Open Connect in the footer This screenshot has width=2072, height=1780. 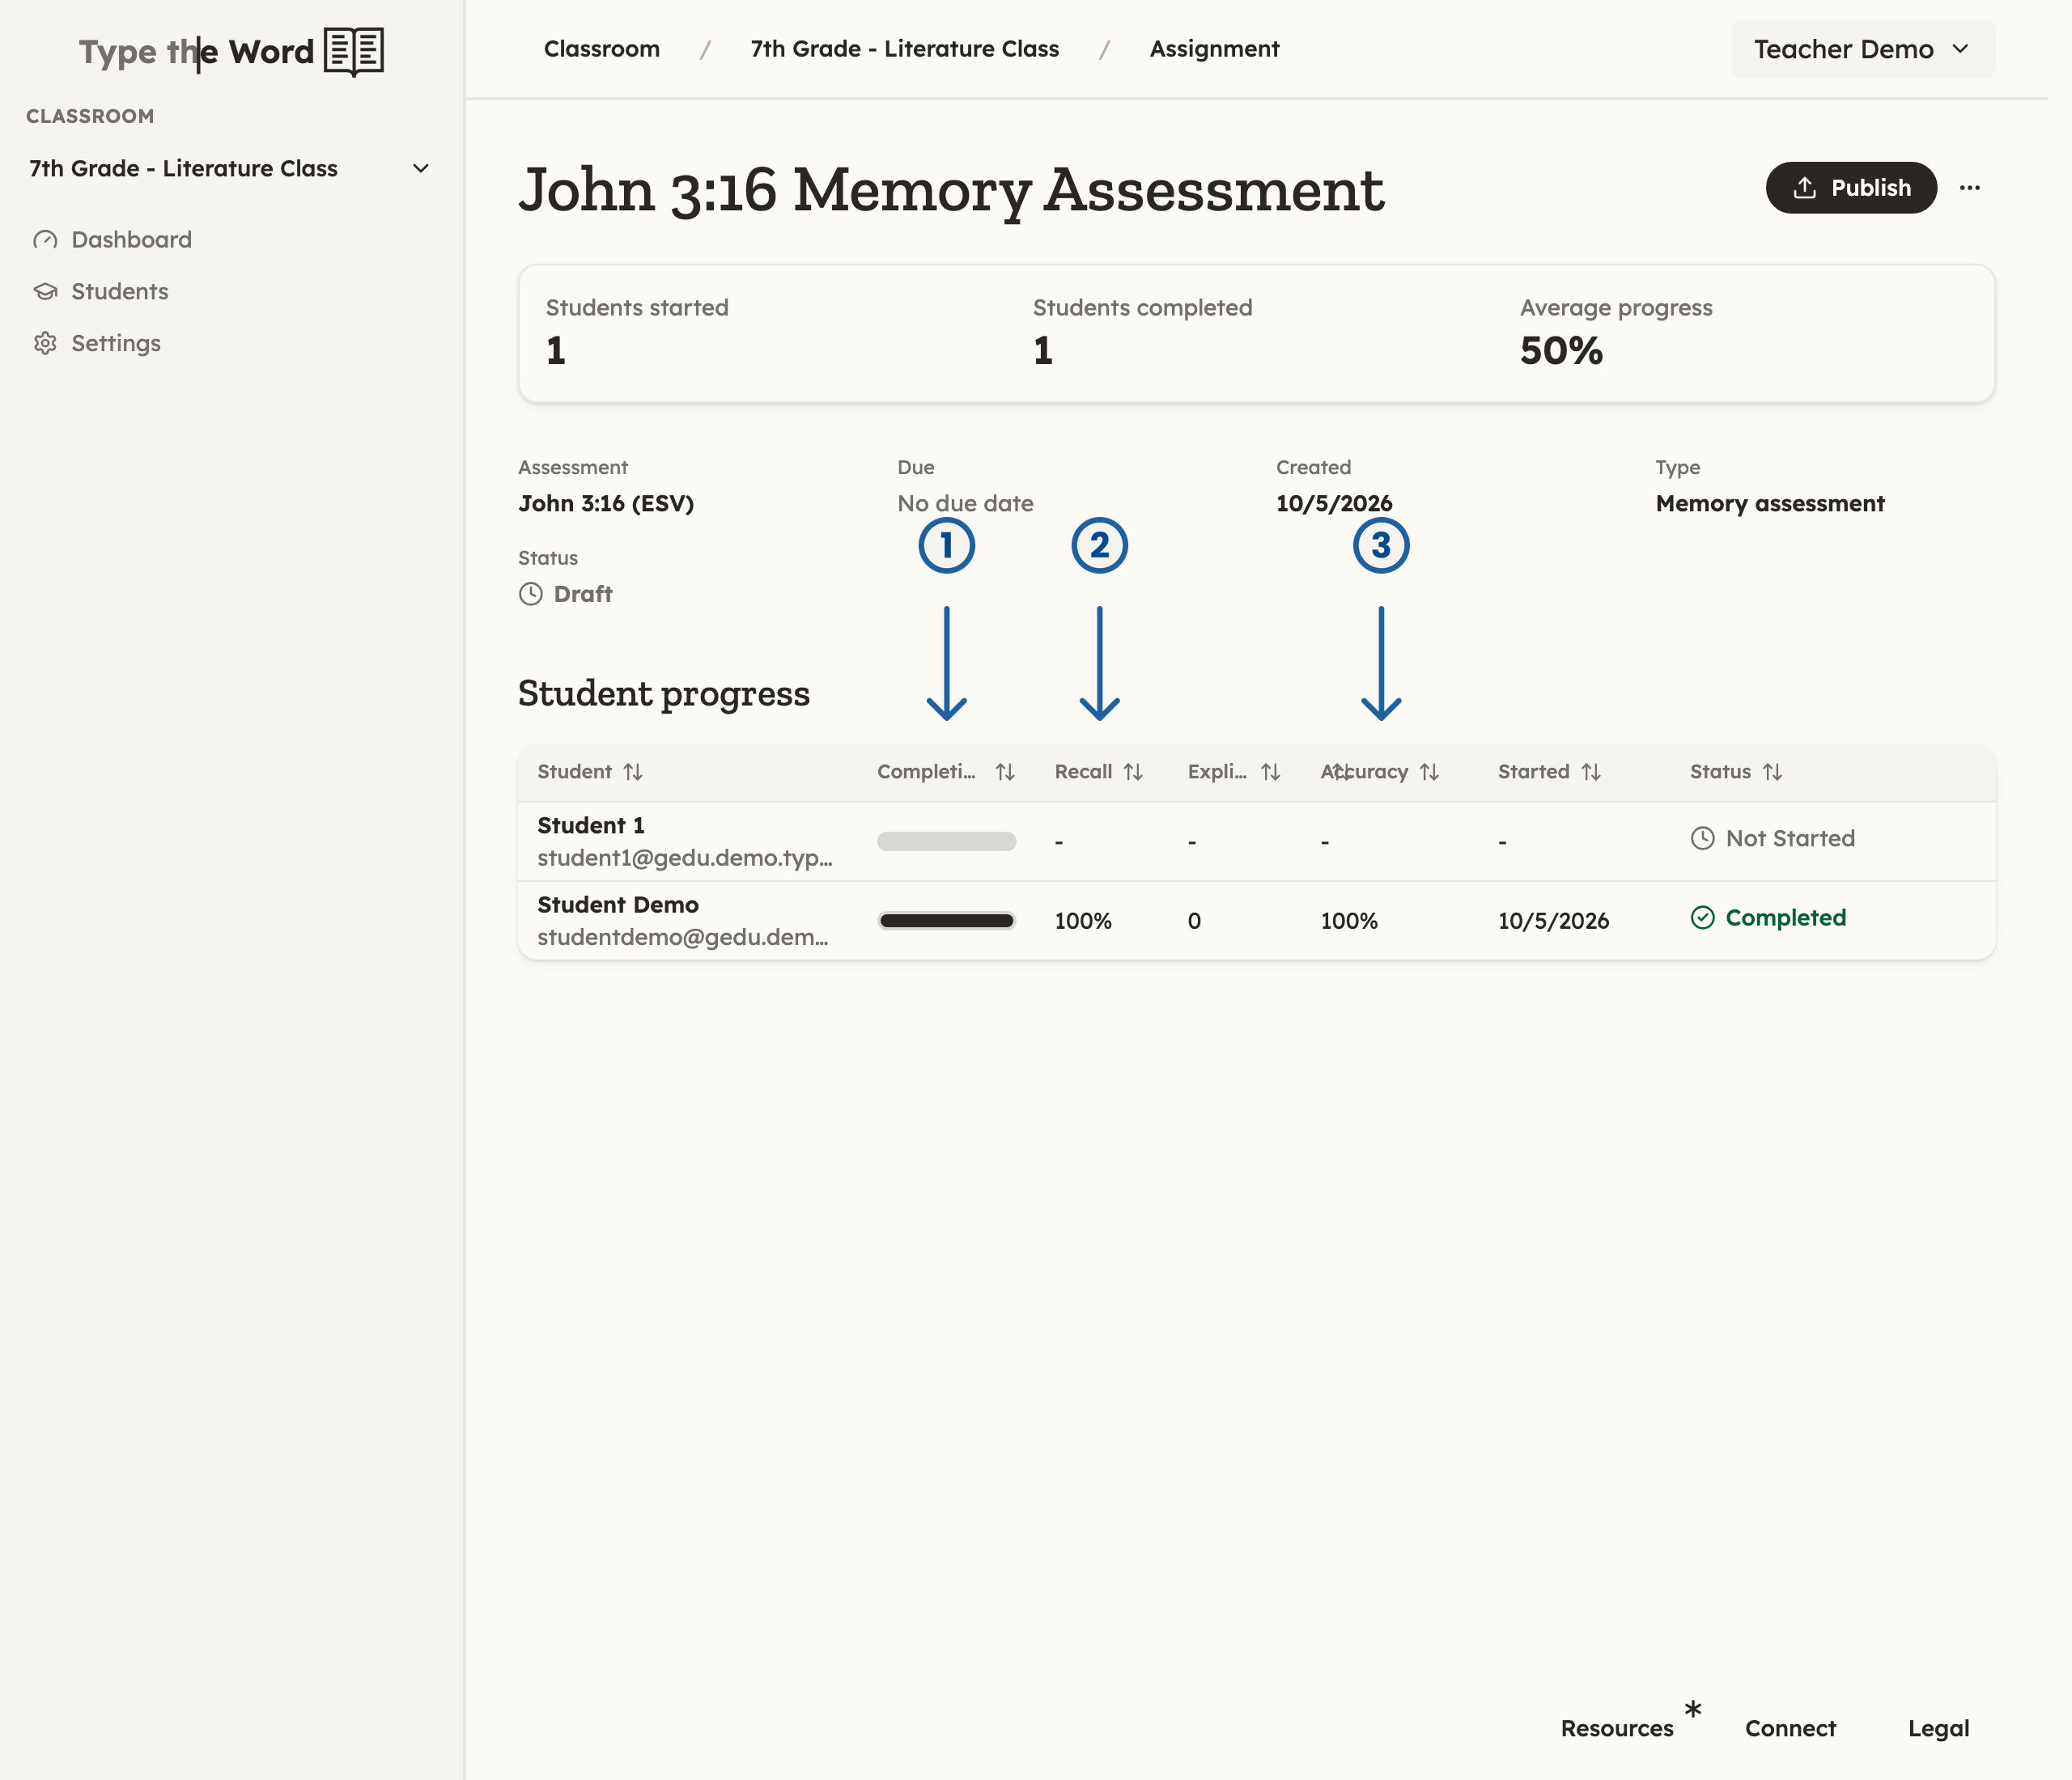(1790, 1728)
